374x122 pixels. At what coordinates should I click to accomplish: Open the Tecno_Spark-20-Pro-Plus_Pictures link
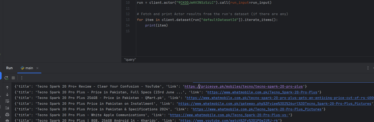coord(257,109)
